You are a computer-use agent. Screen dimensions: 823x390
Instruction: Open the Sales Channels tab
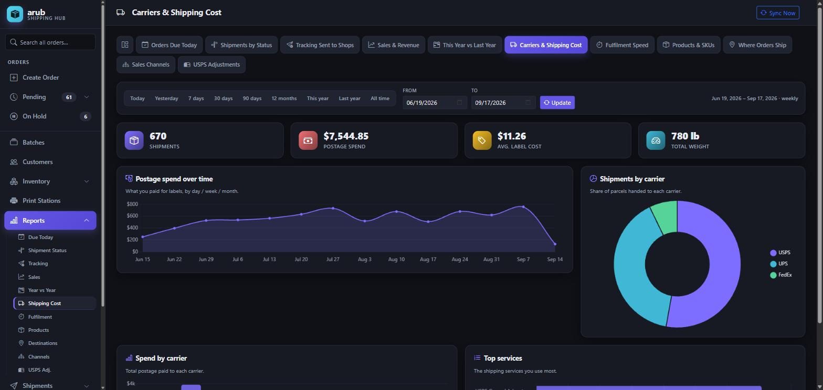pos(146,65)
